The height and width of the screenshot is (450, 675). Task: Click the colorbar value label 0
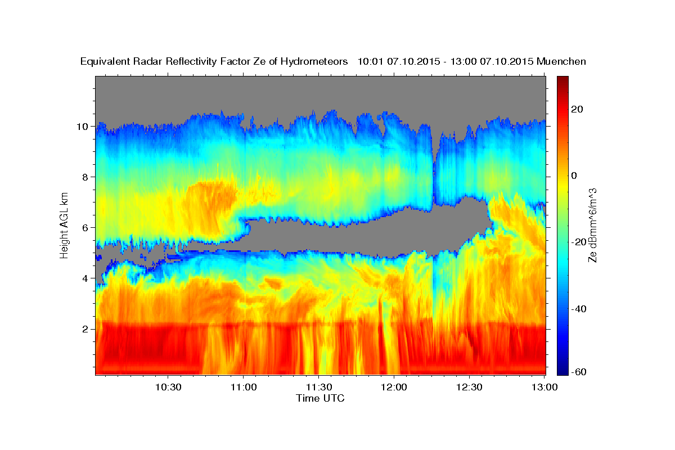(x=574, y=175)
